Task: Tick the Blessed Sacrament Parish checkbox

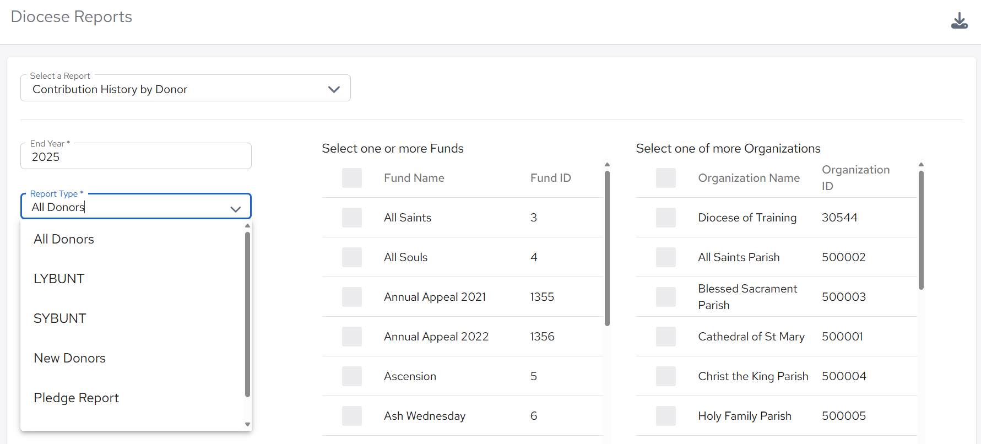Action: click(666, 297)
